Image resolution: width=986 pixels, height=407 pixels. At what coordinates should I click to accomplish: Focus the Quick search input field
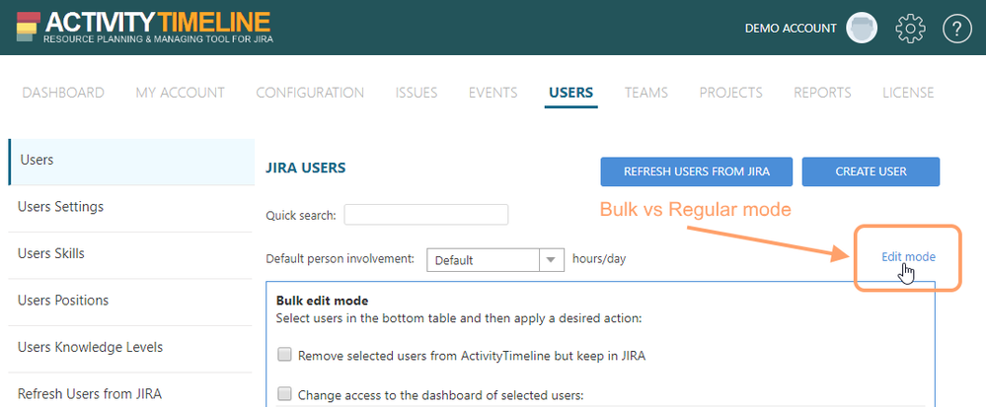[x=425, y=214]
